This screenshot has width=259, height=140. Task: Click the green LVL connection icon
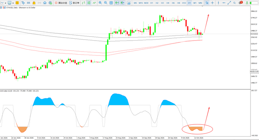(x=247, y=3)
